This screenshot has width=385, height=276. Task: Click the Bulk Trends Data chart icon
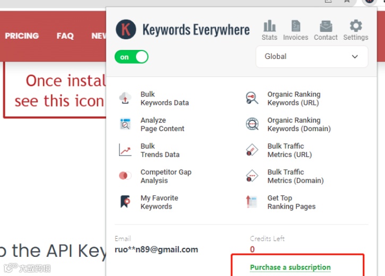pyautogui.click(x=125, y=150)
